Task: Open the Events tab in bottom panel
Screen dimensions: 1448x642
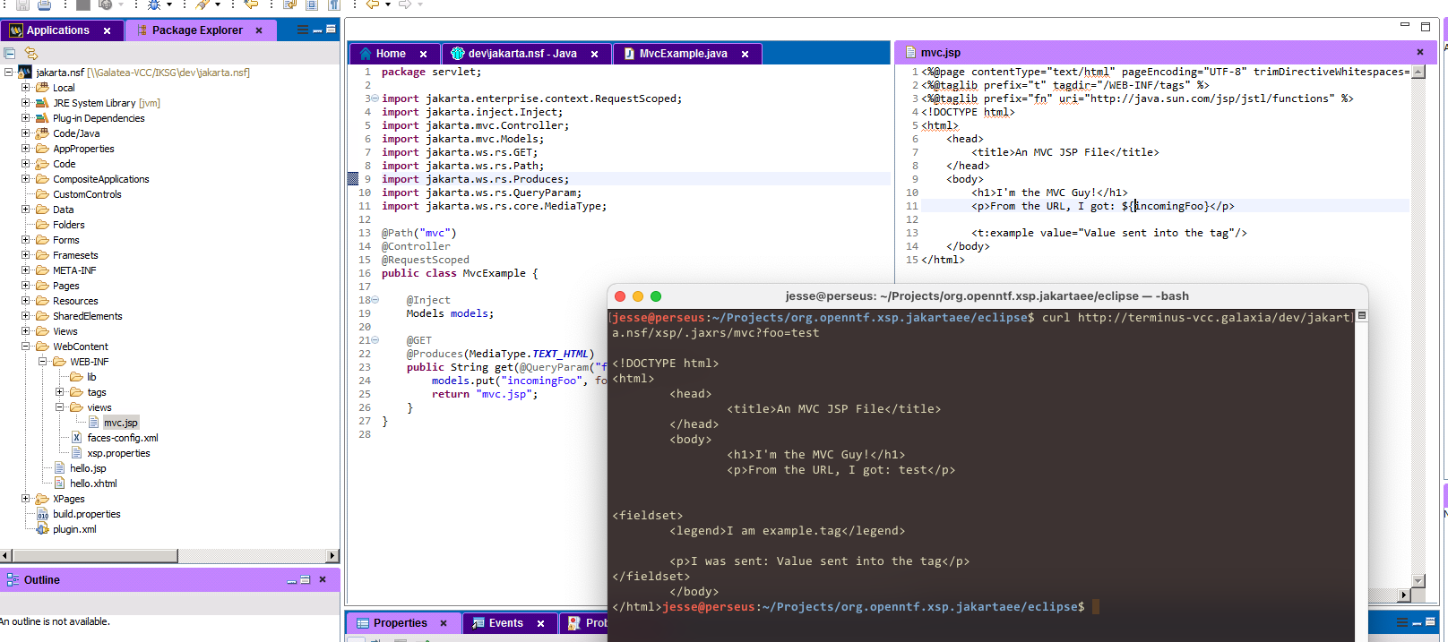Action: pyautogui.click(x=505, y=623)
